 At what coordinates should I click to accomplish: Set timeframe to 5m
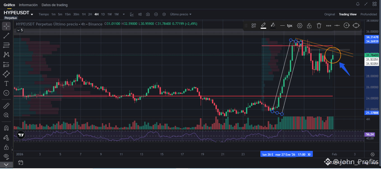tap(60, 14)
